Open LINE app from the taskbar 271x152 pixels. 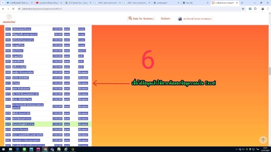point(24,149)
